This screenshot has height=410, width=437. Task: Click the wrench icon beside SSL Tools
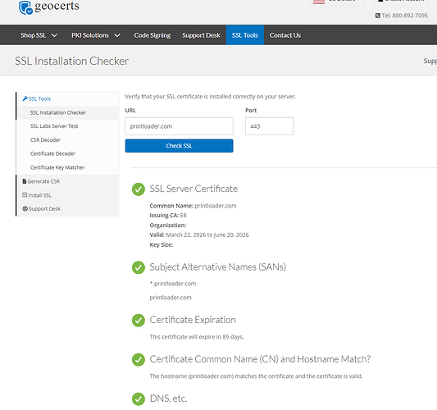pos(25,98)
